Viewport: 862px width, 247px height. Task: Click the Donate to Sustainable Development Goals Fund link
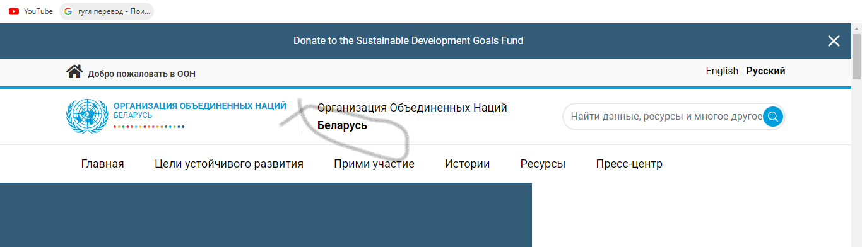408,40
